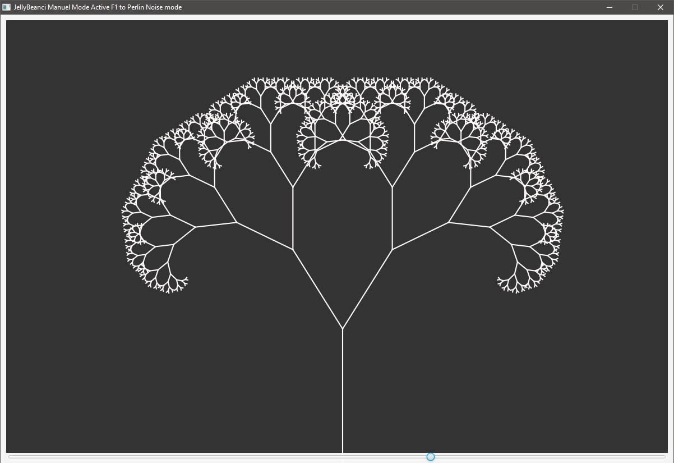Click the JellyBeanci application icon in the title bar

tap(8, 7)
